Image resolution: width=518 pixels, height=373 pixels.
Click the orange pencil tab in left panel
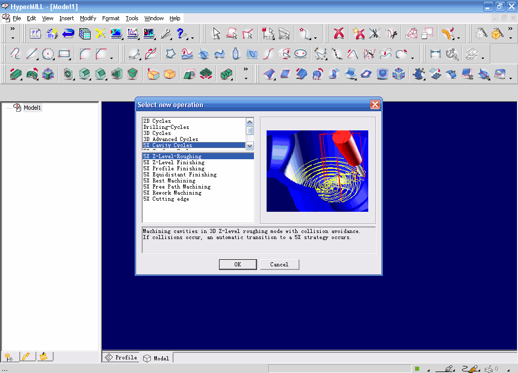(x=27, y=356)
